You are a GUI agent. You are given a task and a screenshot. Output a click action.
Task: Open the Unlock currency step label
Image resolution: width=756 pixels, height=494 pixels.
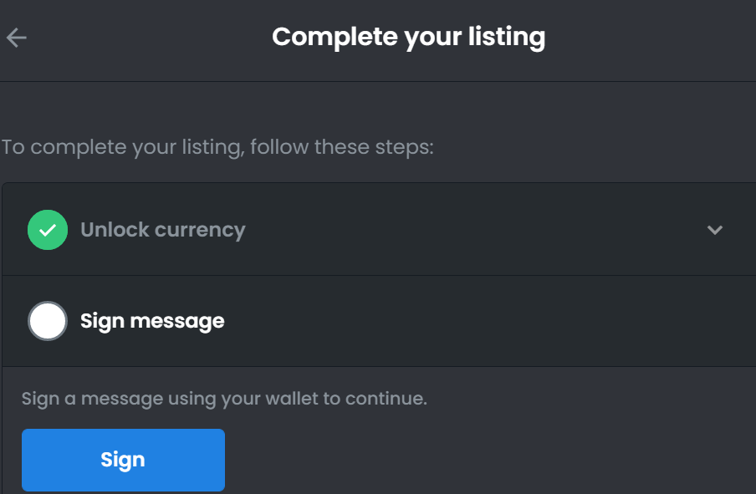[163, 230]
